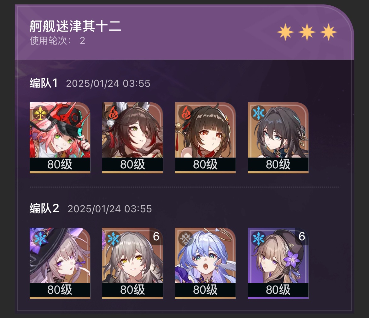Select the black-haired blue-eyed character portrait
Viewport: 369px width, 318px height.
(278, 138)
